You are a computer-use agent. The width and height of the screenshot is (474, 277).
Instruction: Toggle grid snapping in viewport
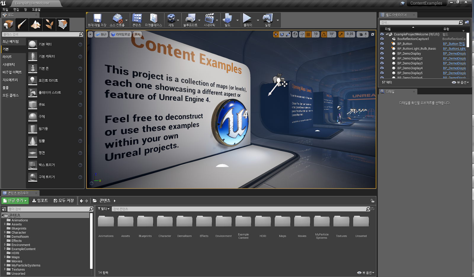(308, 34)
